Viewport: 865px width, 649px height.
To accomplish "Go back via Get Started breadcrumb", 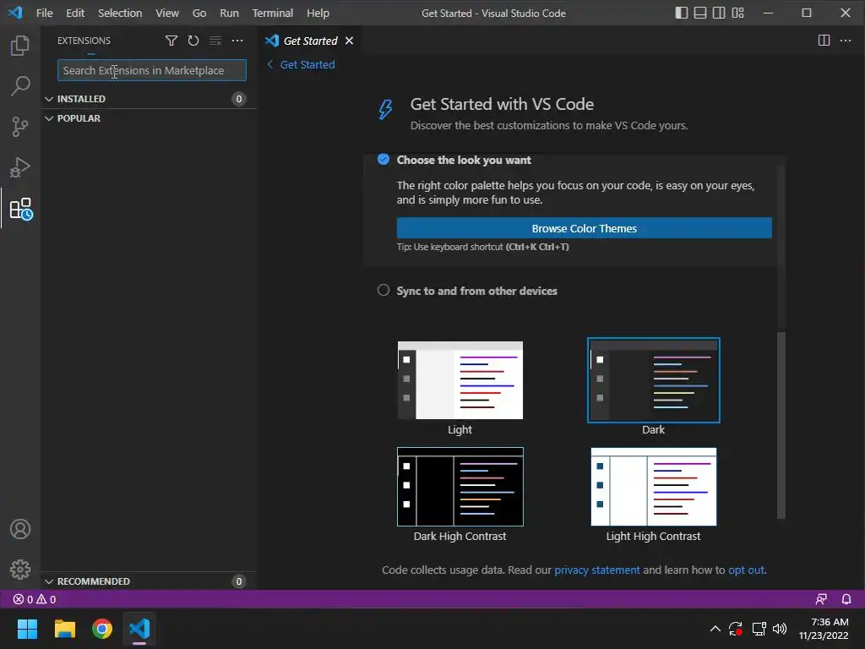I will point(301,64).
